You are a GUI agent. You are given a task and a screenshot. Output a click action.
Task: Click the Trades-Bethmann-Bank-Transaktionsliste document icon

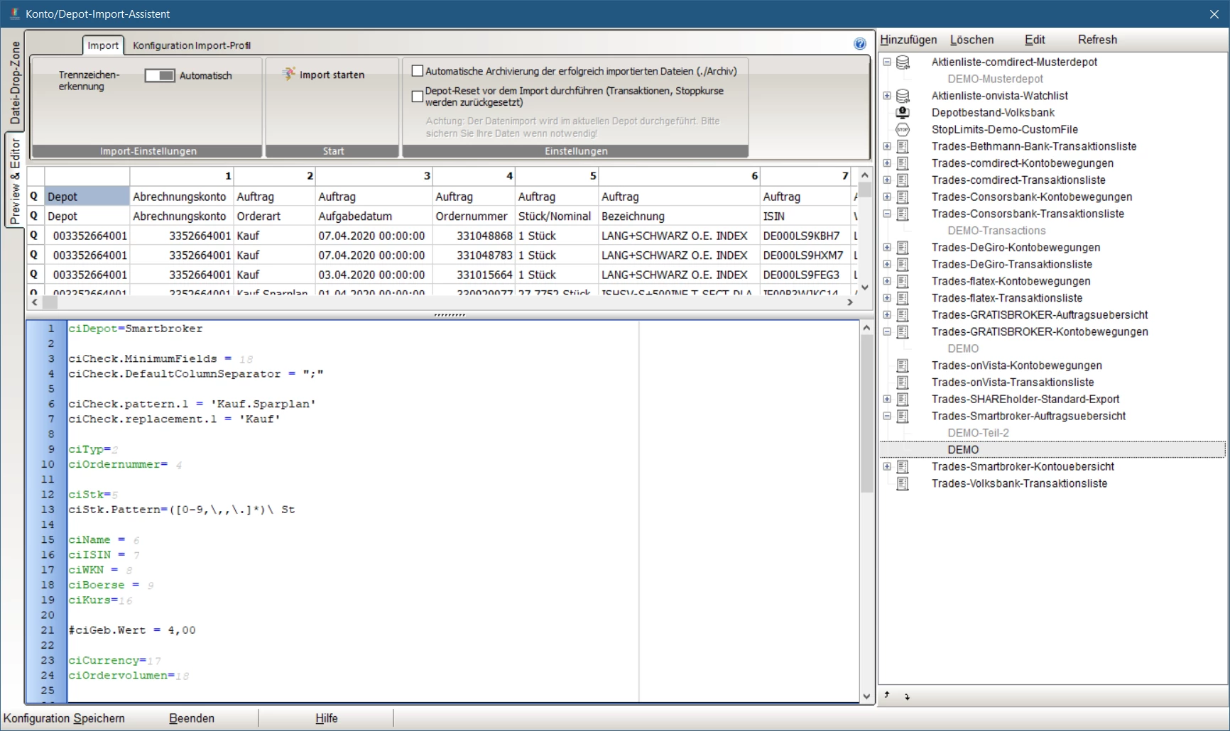[x=903, y=147]
